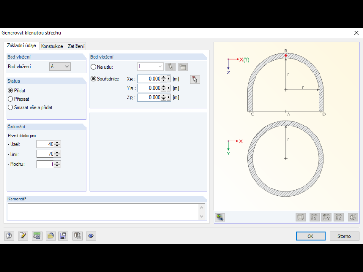Open the edit comment notepad icon
This screenshot has height=272, width=363.
23,236
